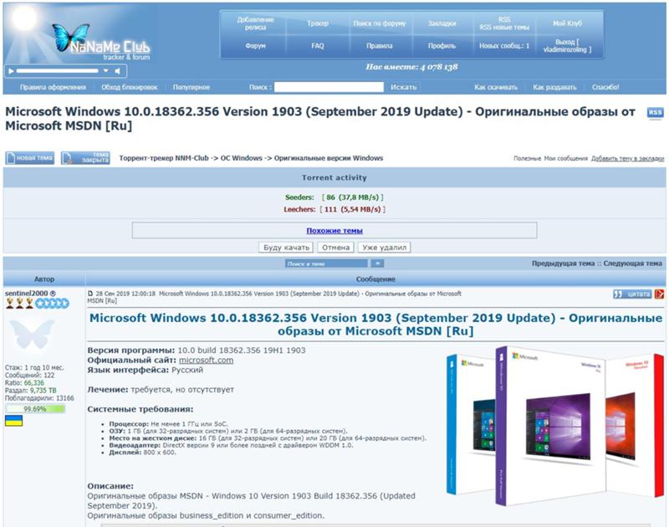
Task: Open Обход блокировок link
Action: [130, 87]
